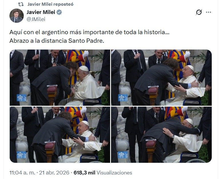
Task: Click "Javier Milei reposteó" label
Action: [x=50, y=4]
